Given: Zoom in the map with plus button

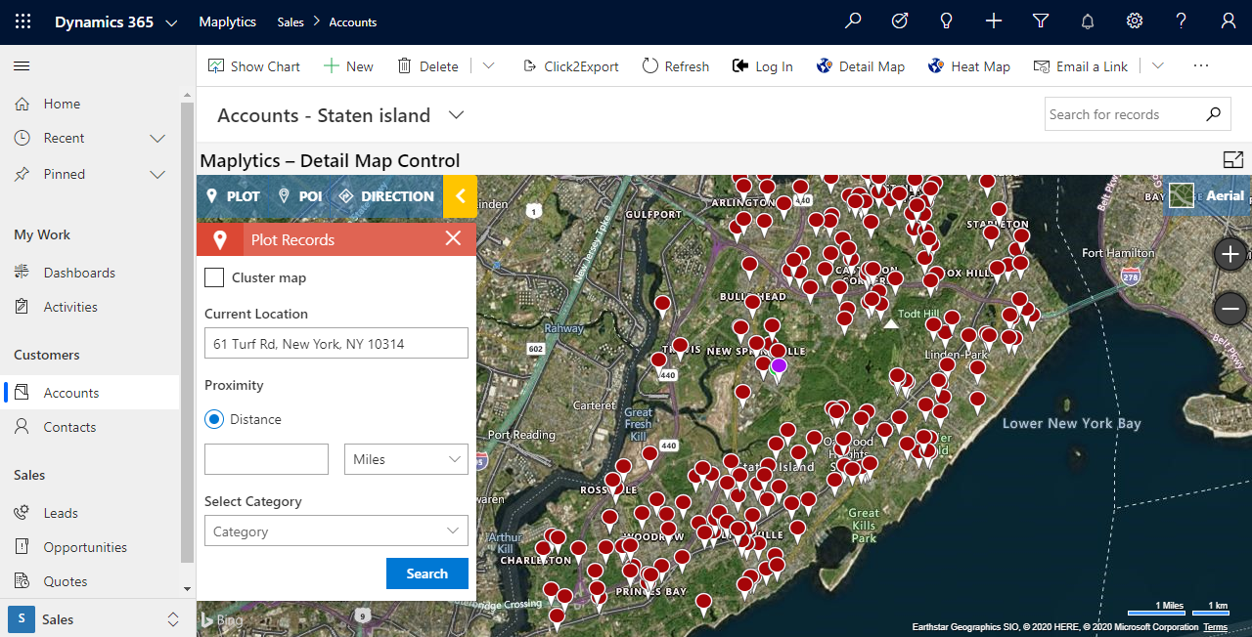Looking at the screenshot, I should click(x=1230, y=255).
